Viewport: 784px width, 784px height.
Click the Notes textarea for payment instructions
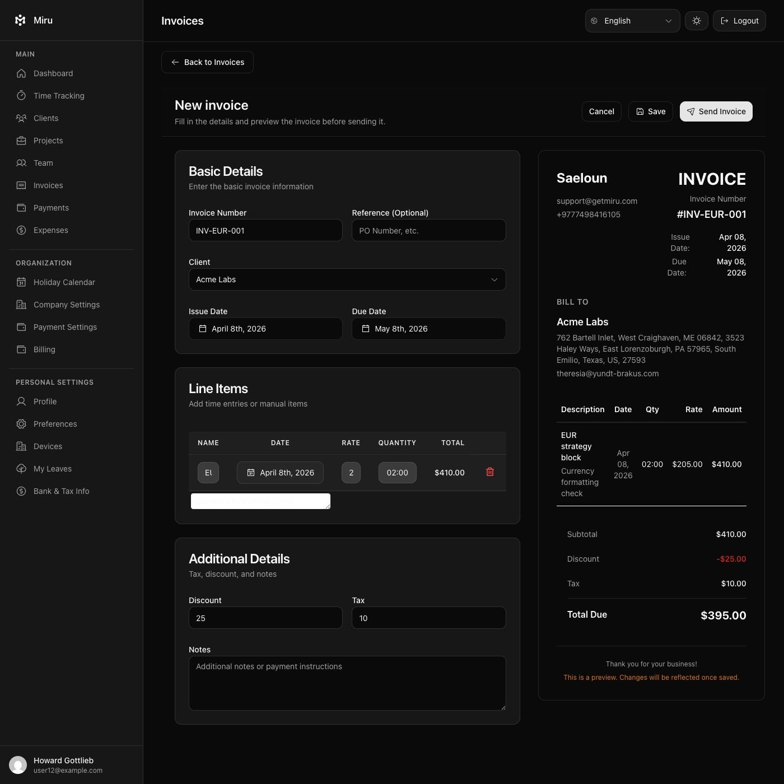347,683
